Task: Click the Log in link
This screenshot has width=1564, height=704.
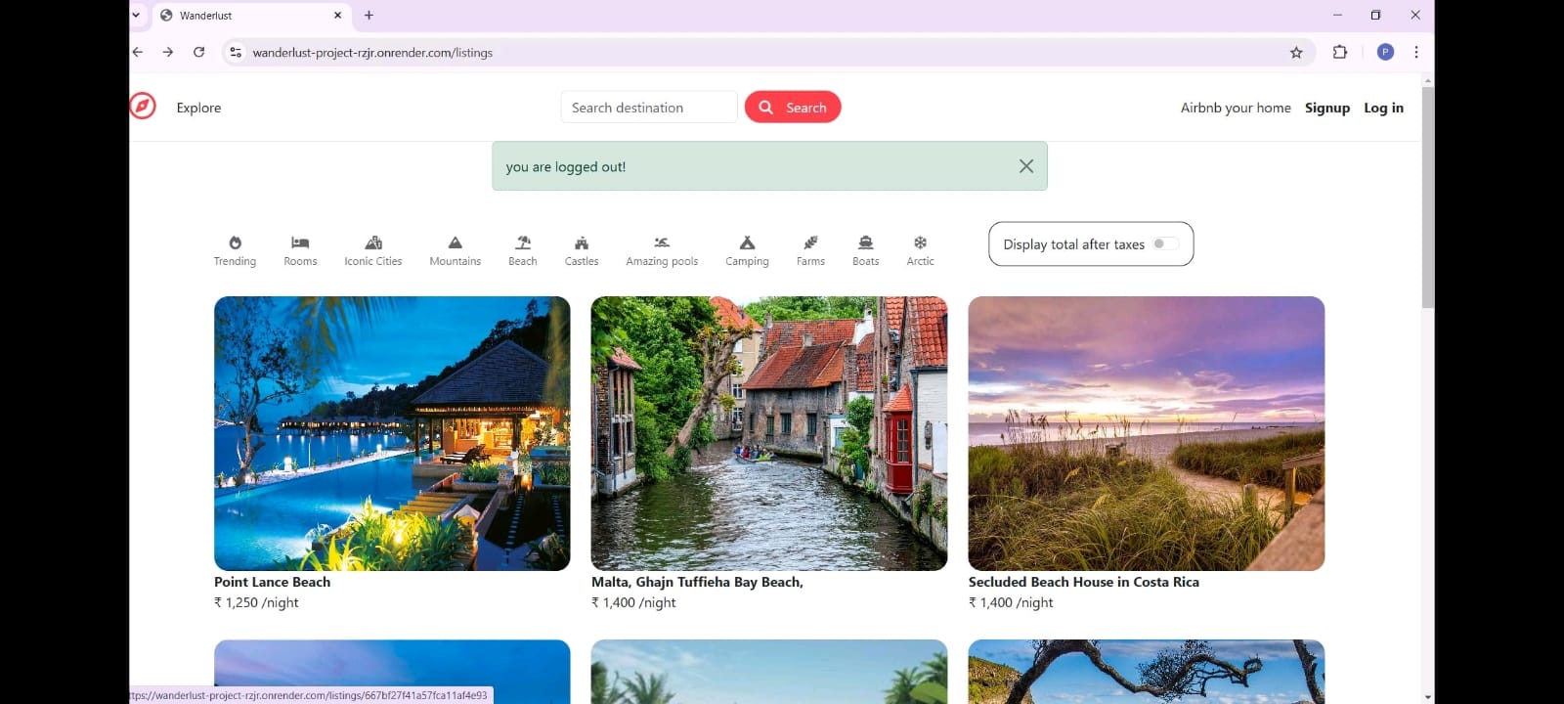Action: point(1383,108)
